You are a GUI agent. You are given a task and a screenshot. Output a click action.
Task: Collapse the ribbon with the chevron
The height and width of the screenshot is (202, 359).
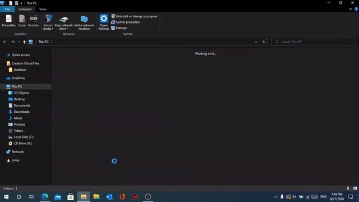(x=351, y=9)
